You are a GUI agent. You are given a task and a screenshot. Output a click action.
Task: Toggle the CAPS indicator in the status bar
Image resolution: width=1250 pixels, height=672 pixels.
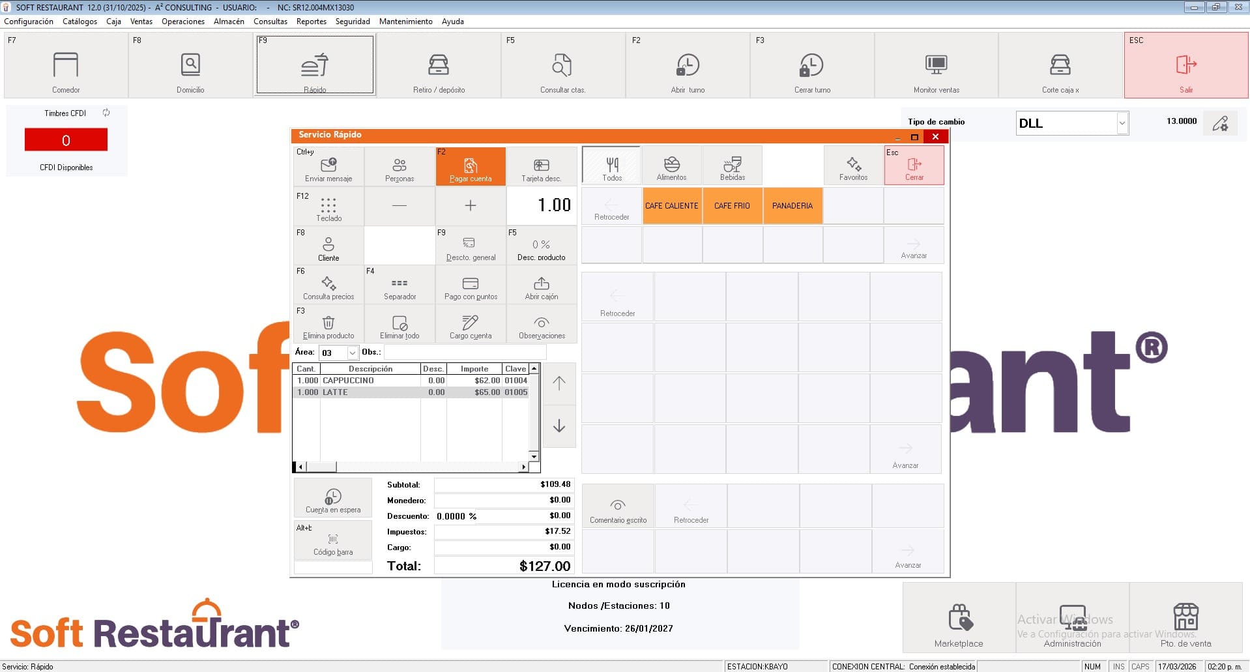[1141, 666]
